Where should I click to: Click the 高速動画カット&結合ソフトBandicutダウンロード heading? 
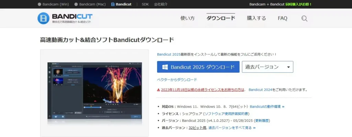coord(107,40)
